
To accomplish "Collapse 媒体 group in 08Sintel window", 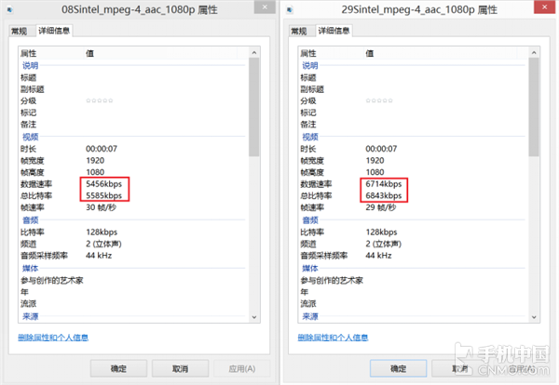I will click(31, 268).
